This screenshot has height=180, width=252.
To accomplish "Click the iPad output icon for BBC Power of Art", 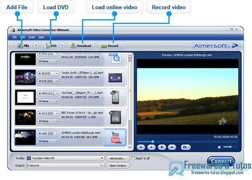I will point(115,117).
